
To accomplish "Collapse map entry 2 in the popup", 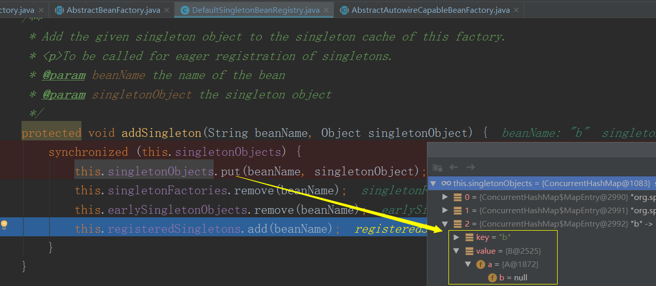I will coord(444,224).
